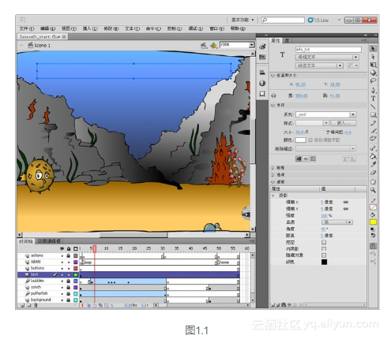Click the instance name field info_txt

[x=329, y=50]
